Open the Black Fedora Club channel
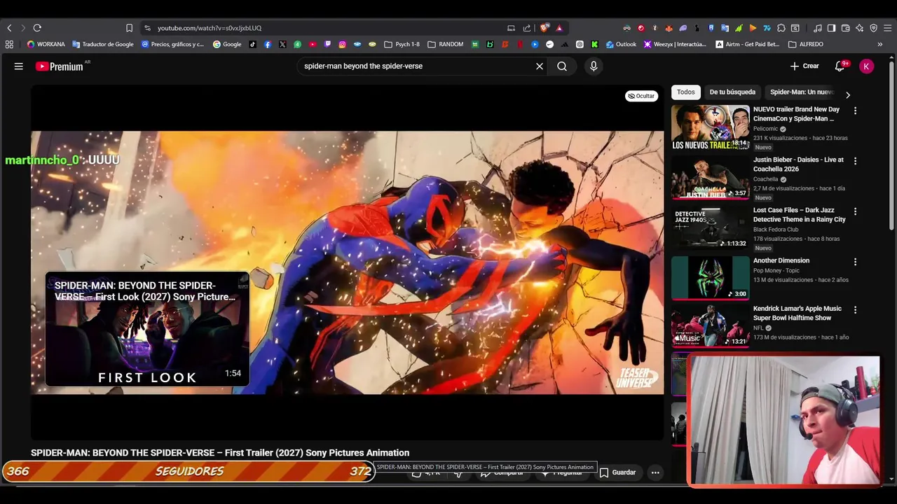The image size is (897, 504). 776,230
